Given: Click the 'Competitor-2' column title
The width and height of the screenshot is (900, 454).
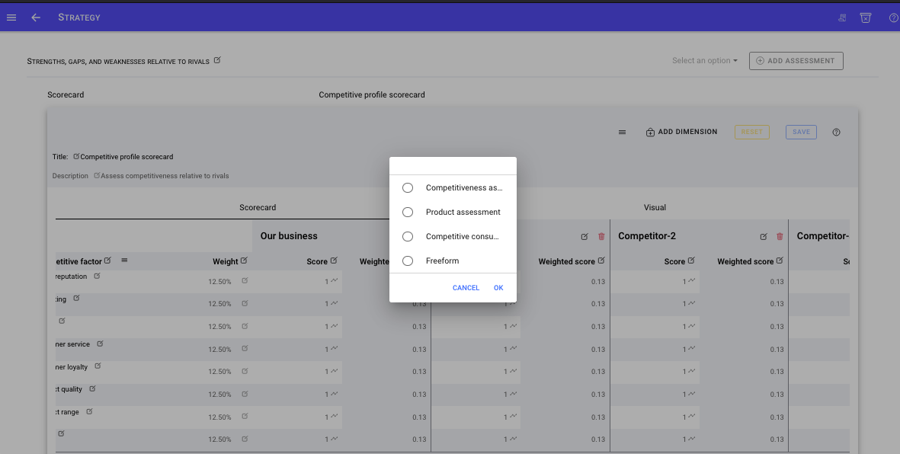Looking at the screenshot, I should point(647,236).
